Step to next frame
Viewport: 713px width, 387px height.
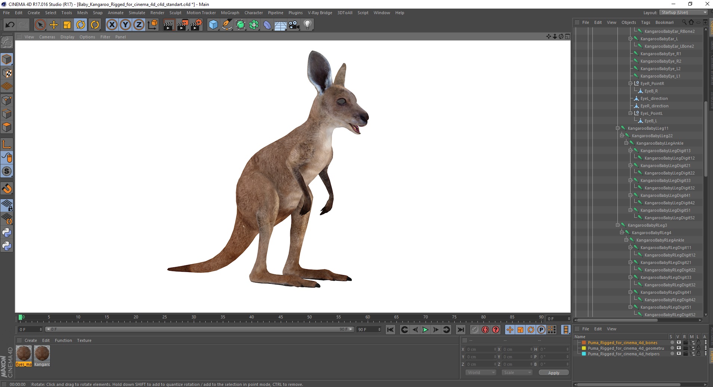click(x=436, y=330)
